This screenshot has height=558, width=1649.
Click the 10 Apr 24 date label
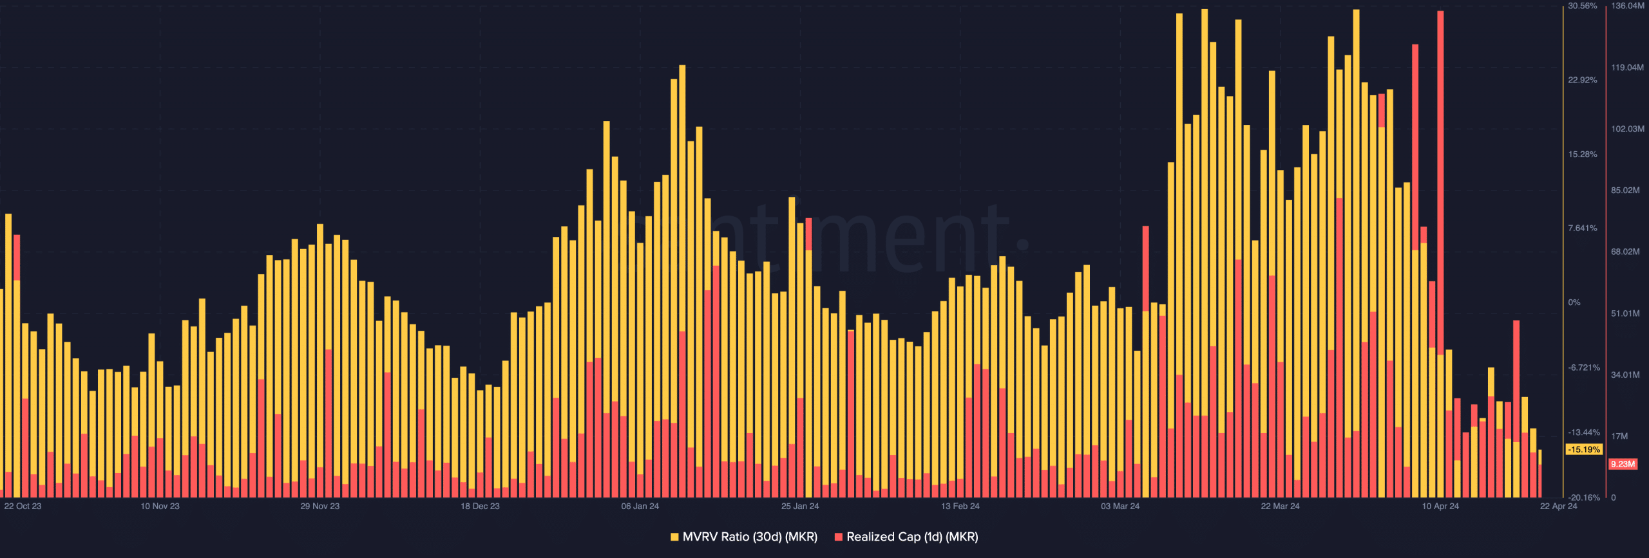tap(1440, 507)
